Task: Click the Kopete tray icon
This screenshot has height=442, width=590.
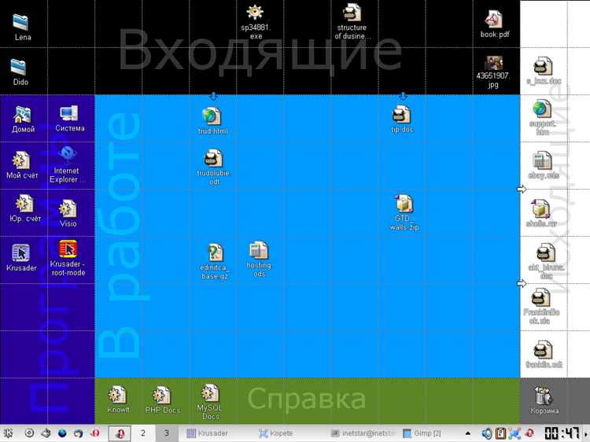Action: click(514, 433)
